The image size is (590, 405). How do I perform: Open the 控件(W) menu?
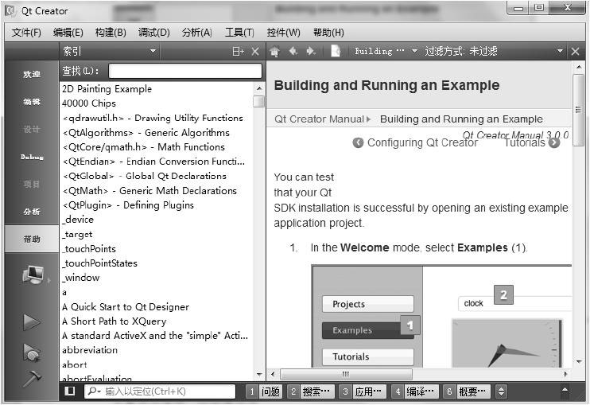point(283,33)
